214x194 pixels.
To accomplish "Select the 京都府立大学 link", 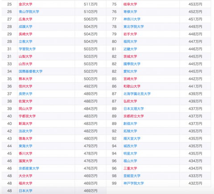I will click(134, 116).
